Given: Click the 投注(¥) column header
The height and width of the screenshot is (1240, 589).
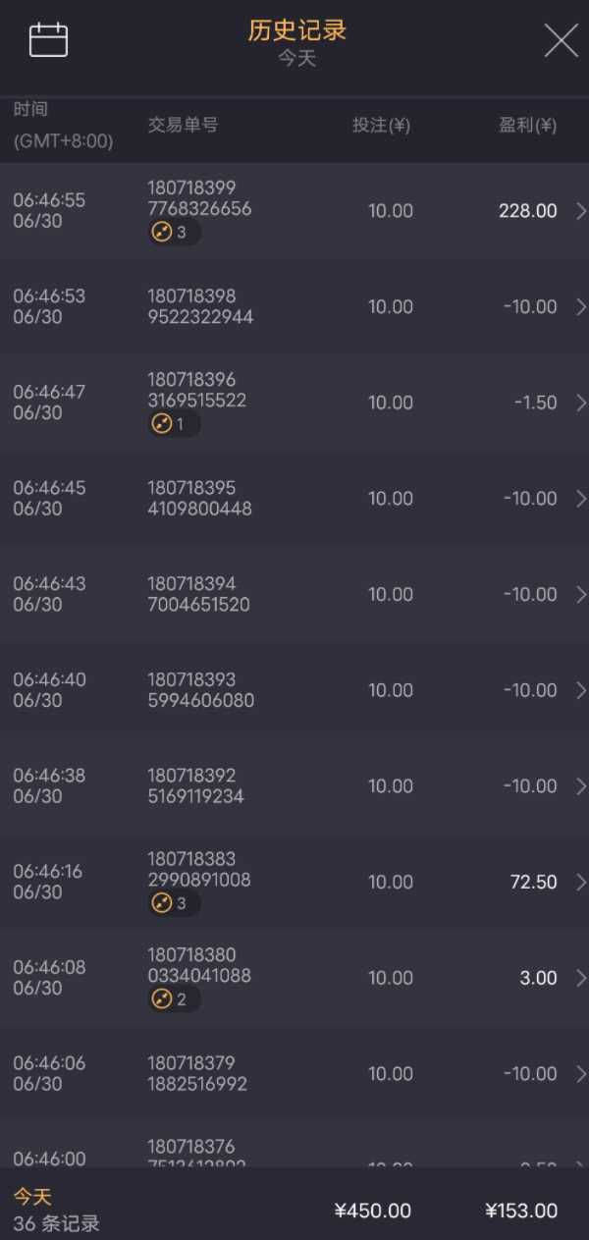Looking at the screenshot, I should pos(381,126).
